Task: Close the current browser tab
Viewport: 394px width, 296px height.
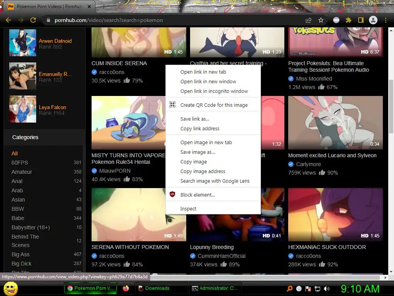Action: click(x=89, y=7)
